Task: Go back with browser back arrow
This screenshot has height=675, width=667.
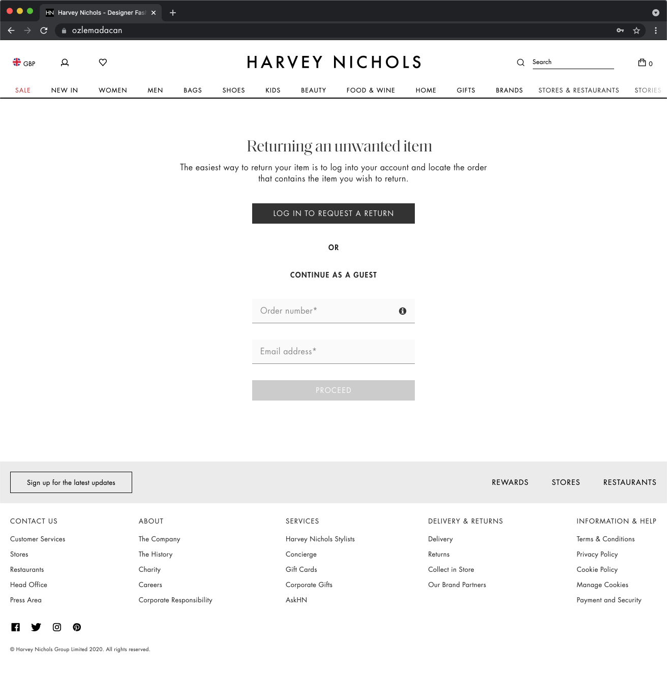Action: click(x=11, y=30)
